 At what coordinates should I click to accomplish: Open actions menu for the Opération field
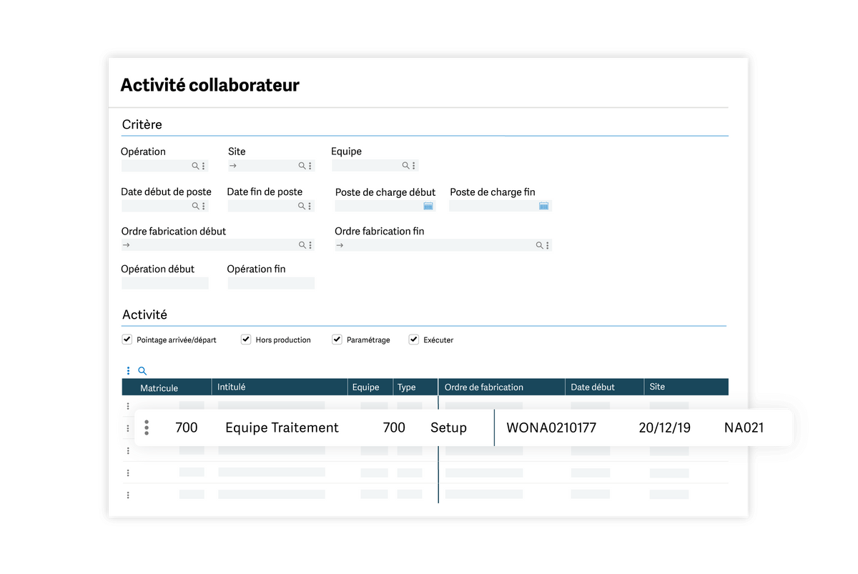(204, 166)
